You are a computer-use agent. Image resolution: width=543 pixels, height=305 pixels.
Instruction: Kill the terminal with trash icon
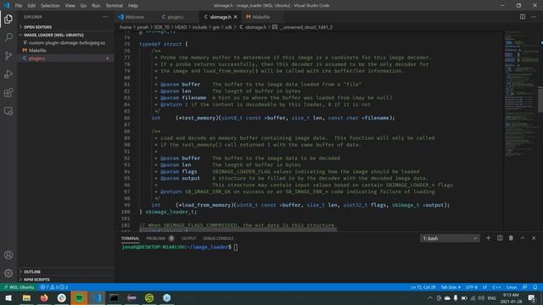(x=511, y=238)
